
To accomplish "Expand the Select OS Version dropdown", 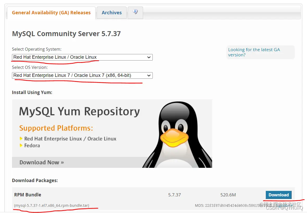I will [82, 75].
